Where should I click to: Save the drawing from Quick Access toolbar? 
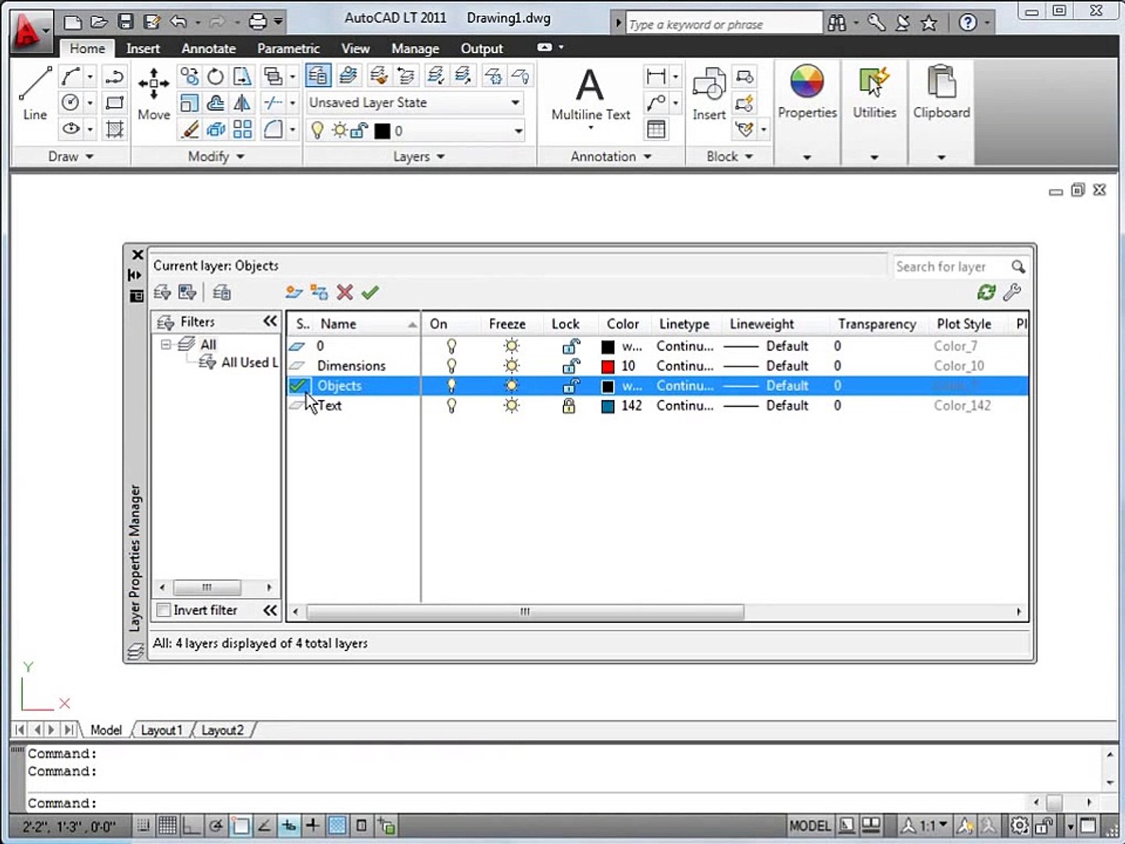point(125,21)
